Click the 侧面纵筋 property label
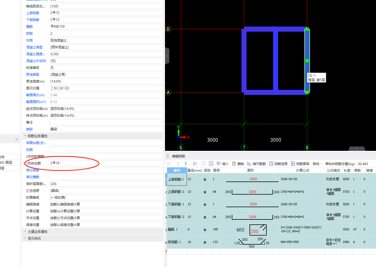The image size is (376, 267). 36,143
